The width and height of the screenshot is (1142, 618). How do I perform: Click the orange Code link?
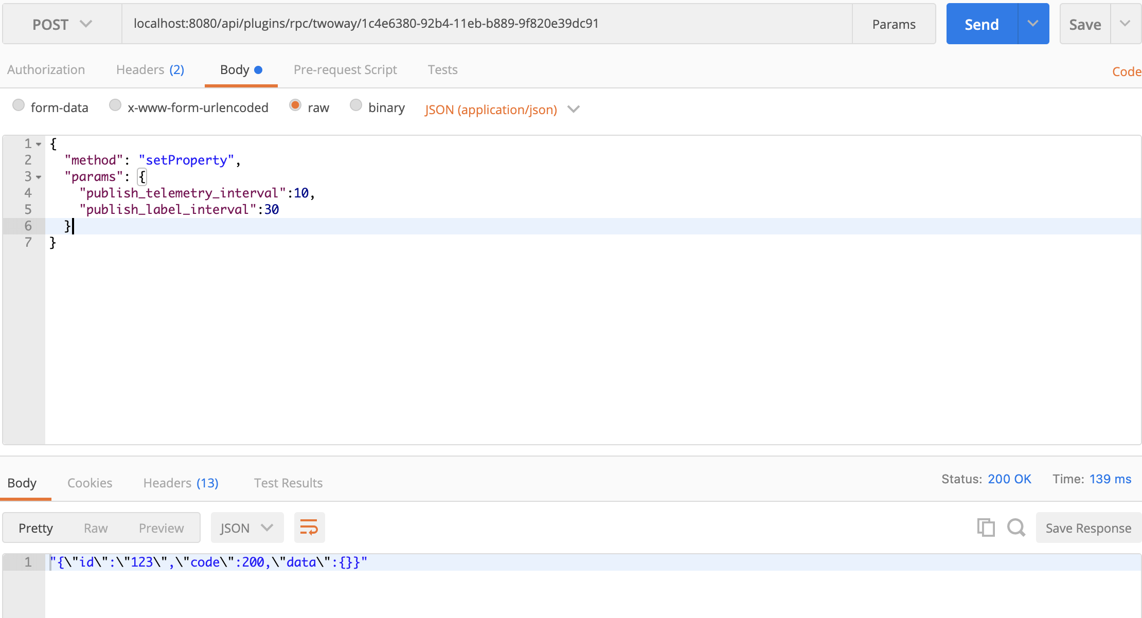(x=1126, y=72)
